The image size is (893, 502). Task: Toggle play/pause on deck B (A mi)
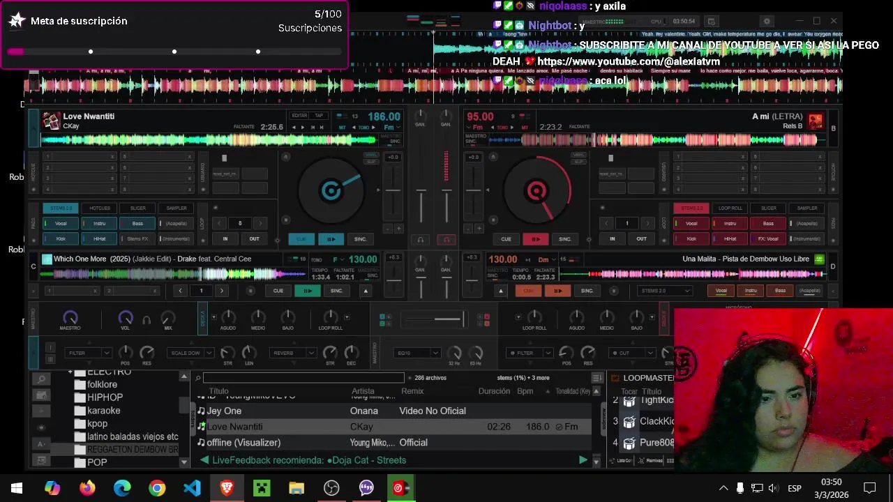[x=535, y=239]
